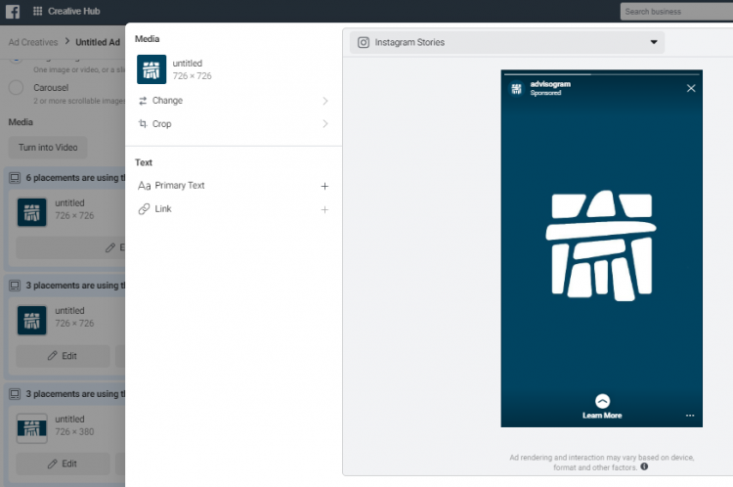Viewport: 733px width, 487px height.
Task: Click the ad rendering info icon
Action: [x=644, y=467]
